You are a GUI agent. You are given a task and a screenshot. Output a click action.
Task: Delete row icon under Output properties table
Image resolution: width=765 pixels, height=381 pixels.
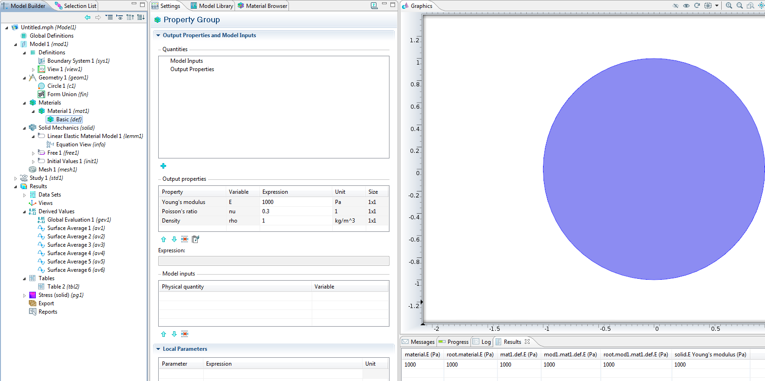pos(185,239)
